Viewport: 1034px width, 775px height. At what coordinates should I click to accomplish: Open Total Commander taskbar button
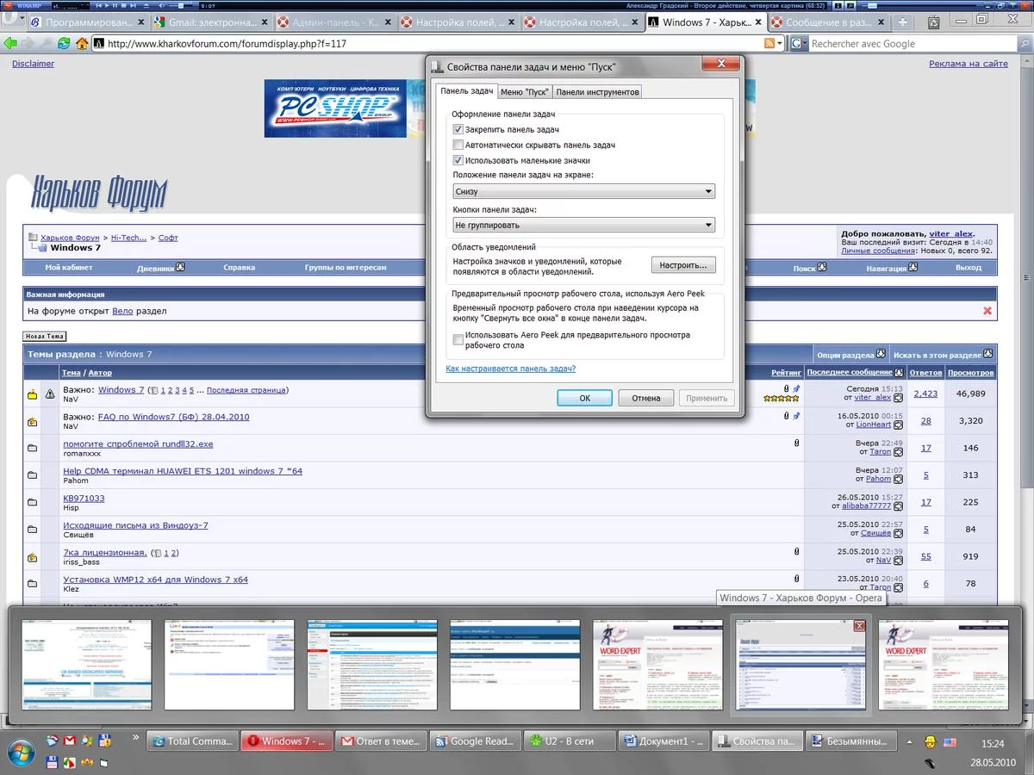(x=192, y=741)
